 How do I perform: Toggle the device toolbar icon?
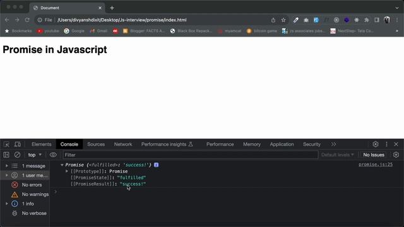pyautogui.click(x=17, y=144)
